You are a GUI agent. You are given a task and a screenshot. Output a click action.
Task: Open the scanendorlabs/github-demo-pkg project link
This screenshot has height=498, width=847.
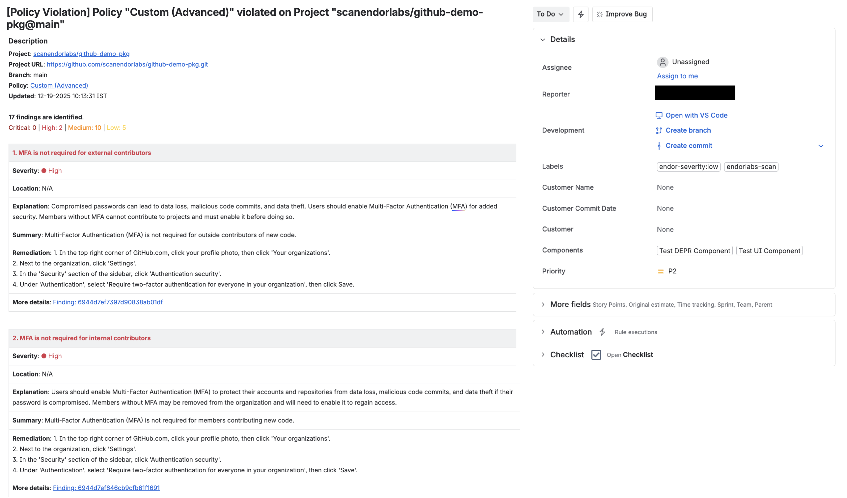[81, 53]
